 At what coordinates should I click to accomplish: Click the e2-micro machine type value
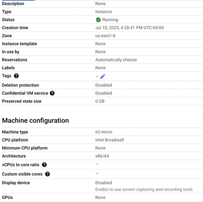click(x=104, y=132)
